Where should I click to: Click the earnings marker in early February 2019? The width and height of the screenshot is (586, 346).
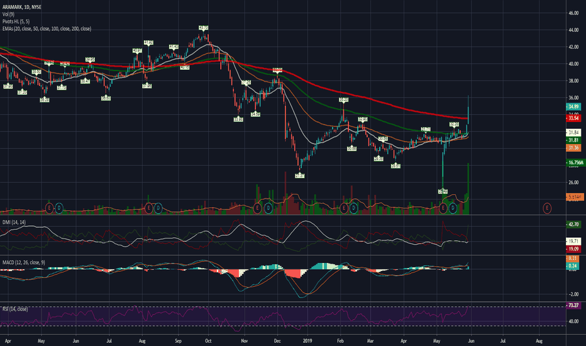pos(344,208)
